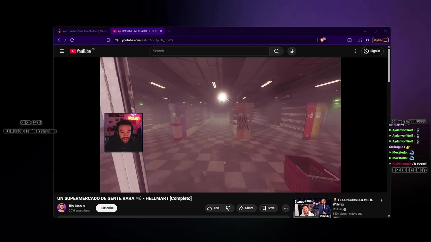
Task: Open EL CONCURSILLO #18 video thumbnail
Action: point(313,208)
